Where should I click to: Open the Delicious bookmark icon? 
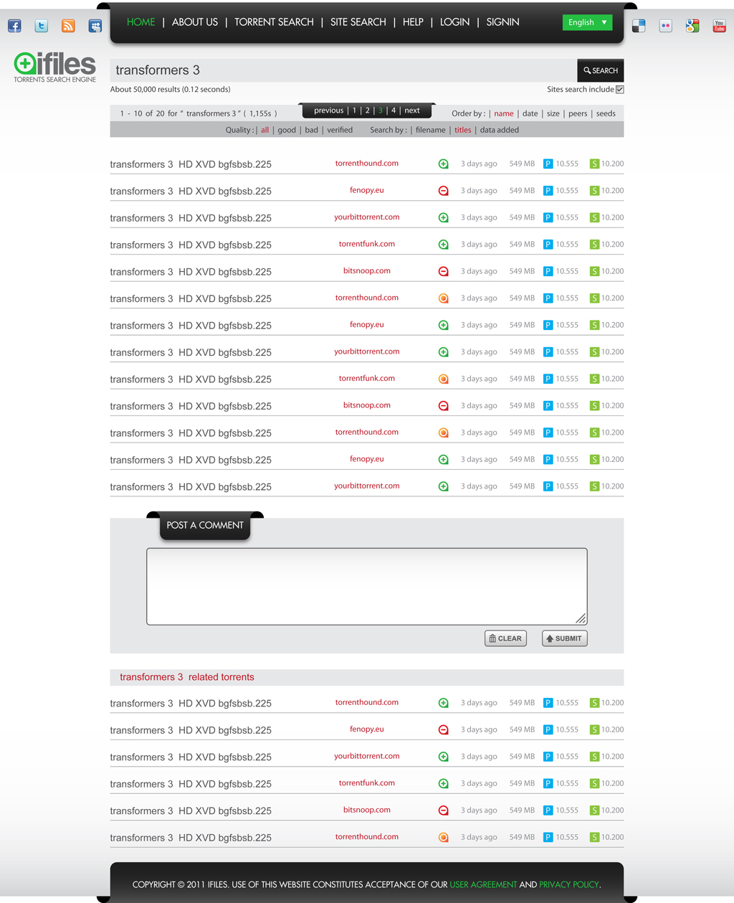click(x=639, y=27)
